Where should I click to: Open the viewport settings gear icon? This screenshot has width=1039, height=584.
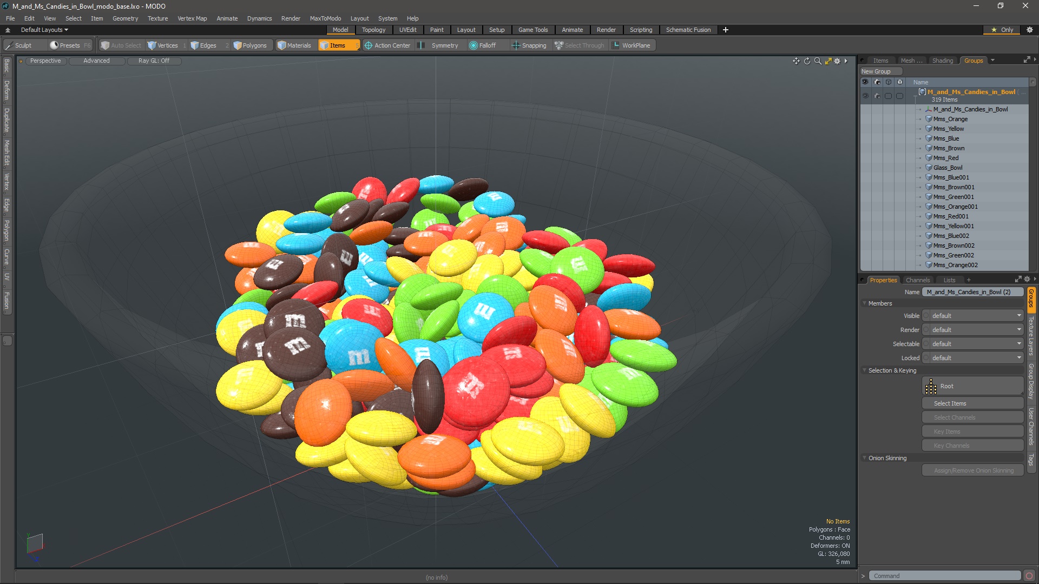(x=838, y=61)
